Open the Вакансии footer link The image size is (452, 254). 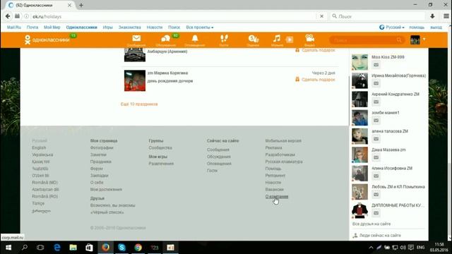275,190
